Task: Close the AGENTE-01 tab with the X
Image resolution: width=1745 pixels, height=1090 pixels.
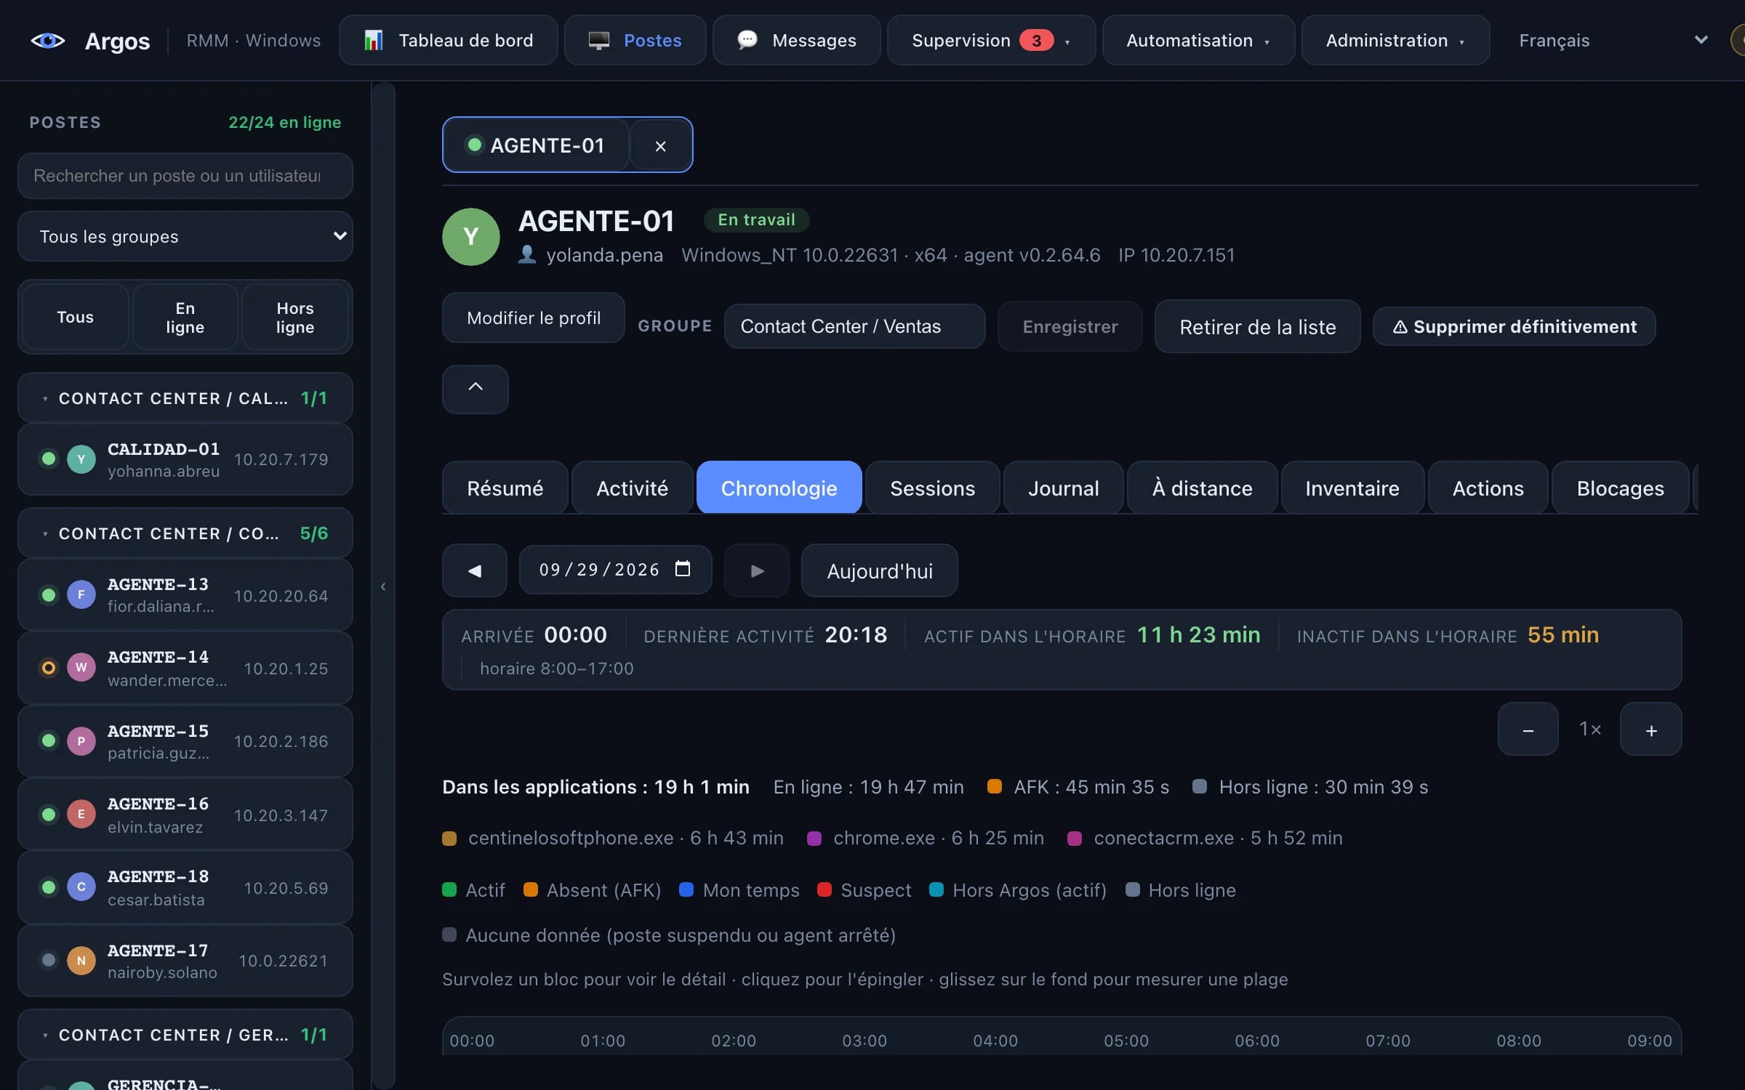Action: tap(660, 145)
